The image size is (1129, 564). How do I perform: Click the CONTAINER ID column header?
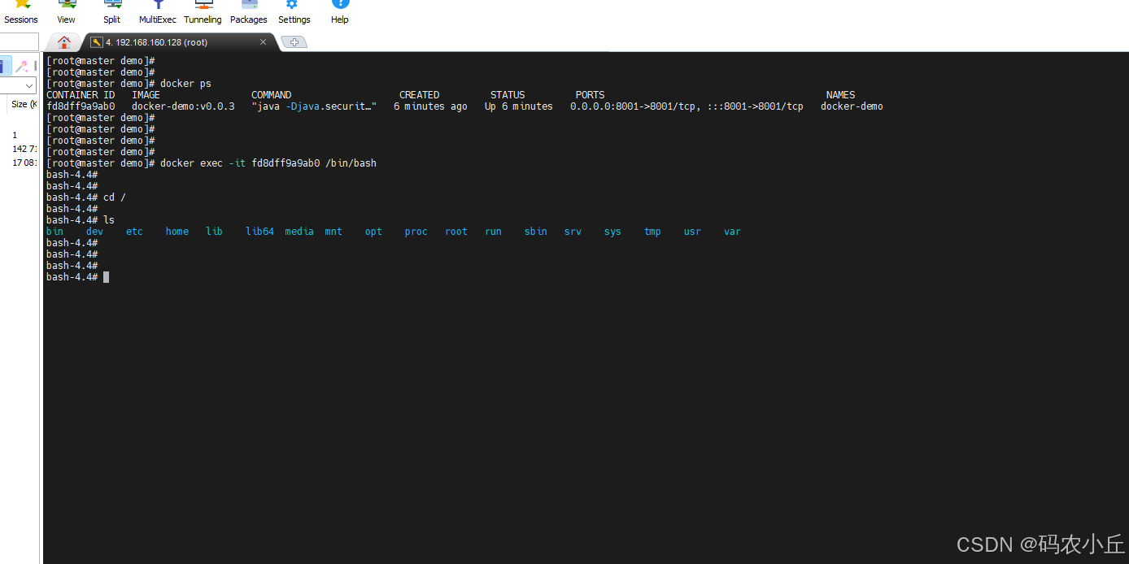pyautogui.click(x=81, y=95)
